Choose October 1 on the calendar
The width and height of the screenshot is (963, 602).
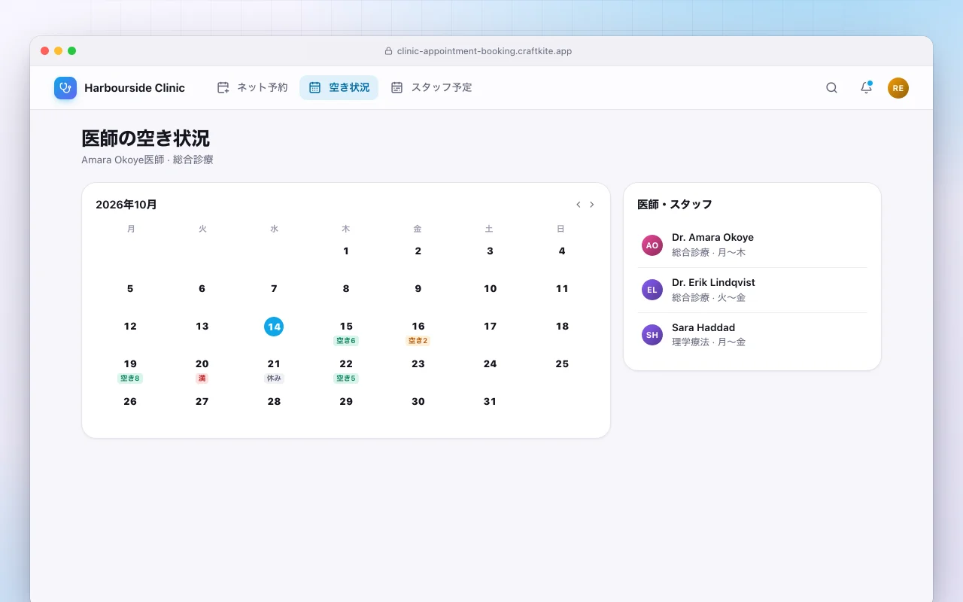[x=346, y=251]
